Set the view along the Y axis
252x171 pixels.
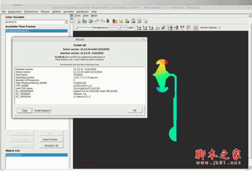point(145,28)
